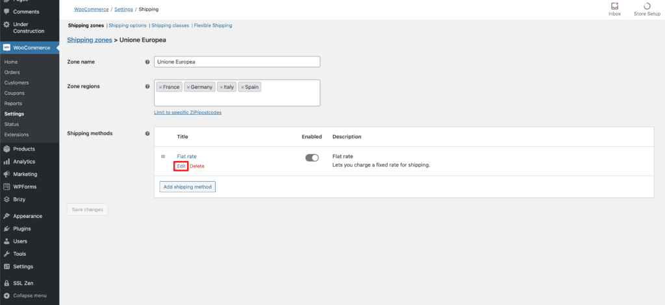This screenshot has height=305, width=665.
Task: Open Flat rate title link
Action: [x=186, y=156]
